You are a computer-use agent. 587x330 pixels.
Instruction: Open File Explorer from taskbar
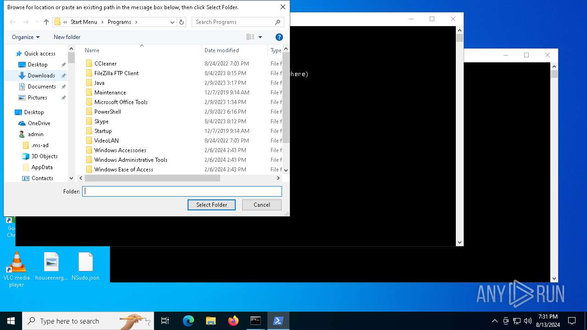click(x=211, y=321)
